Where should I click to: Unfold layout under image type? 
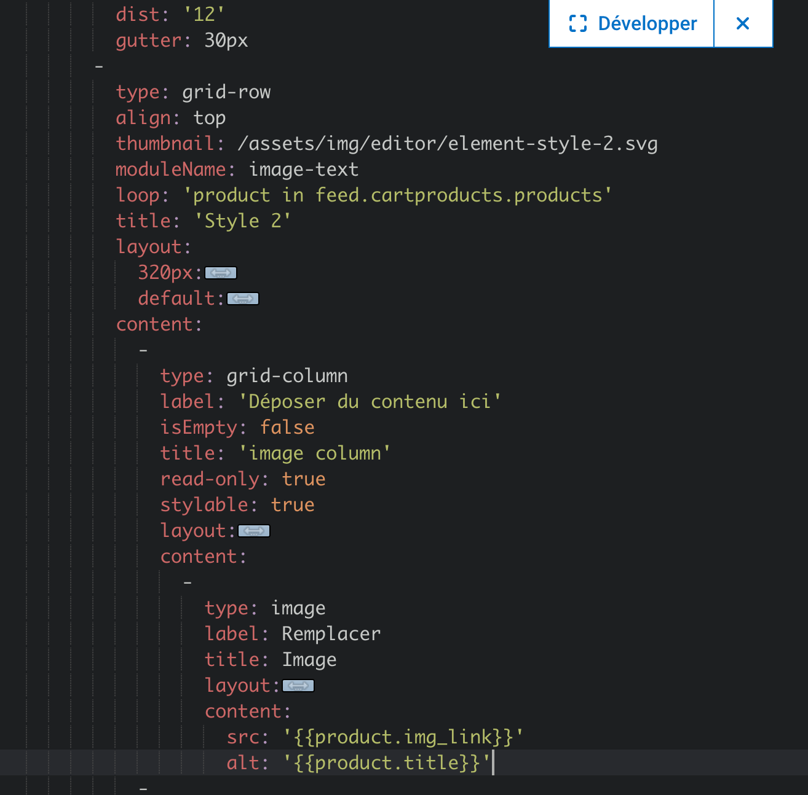[298, 686]
